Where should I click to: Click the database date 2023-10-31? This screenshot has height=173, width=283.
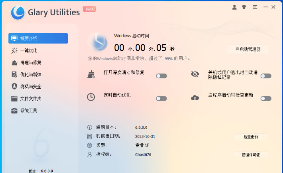(145, 136)
